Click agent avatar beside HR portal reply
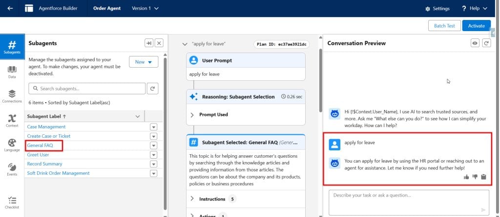 (x=334, y=163)
